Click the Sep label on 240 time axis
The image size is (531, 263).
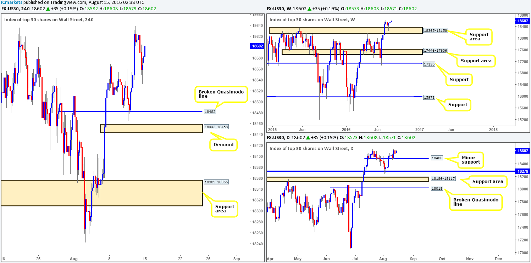point(237,259)
